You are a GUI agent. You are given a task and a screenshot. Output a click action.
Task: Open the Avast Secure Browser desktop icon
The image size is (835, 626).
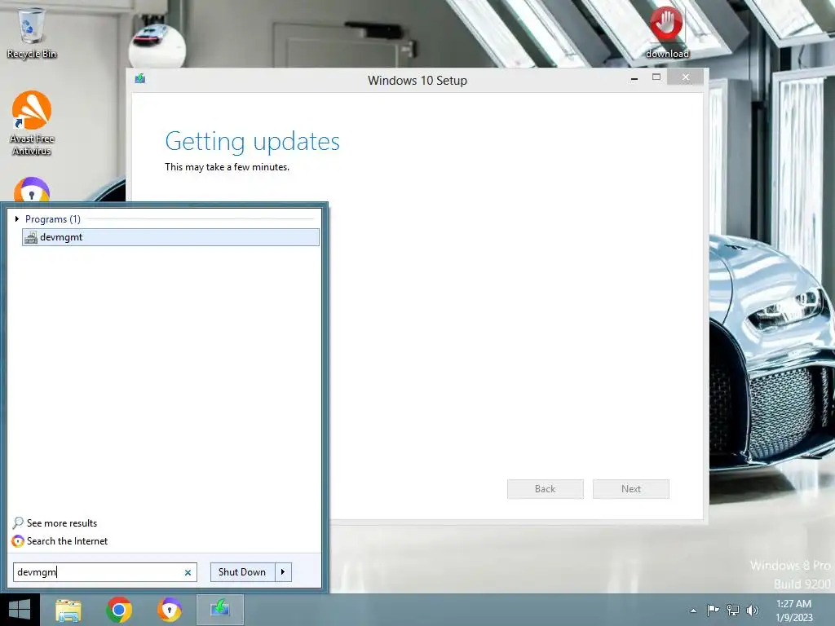pos(32,189)
